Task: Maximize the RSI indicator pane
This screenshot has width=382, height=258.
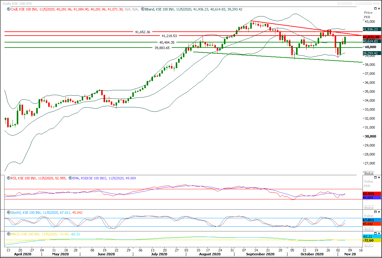Action: click(x=376, y=177)
